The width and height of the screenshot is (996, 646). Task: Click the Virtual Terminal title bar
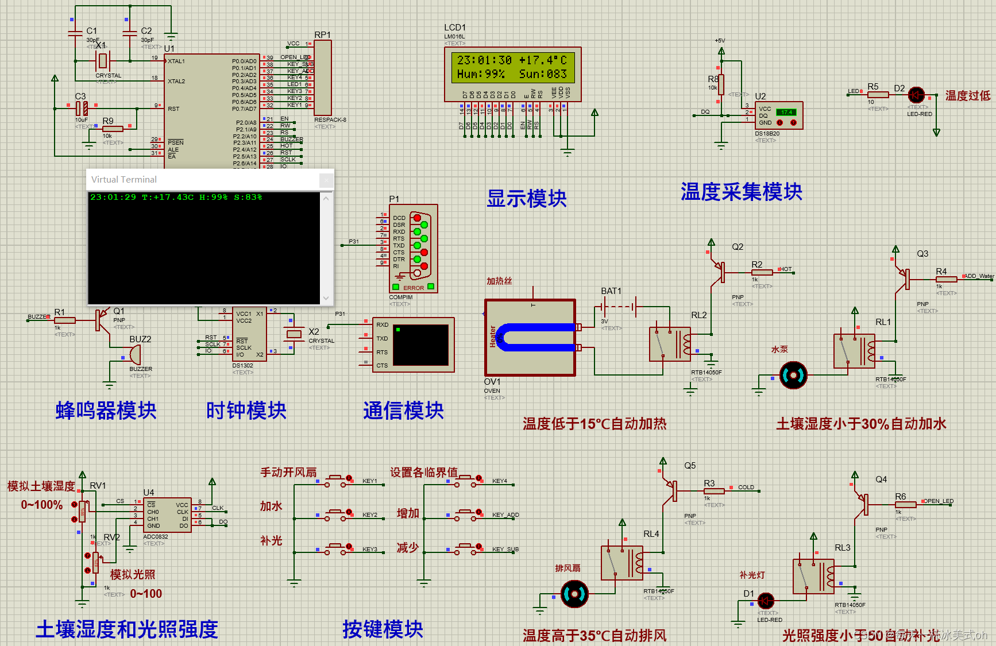pos(203,180)
